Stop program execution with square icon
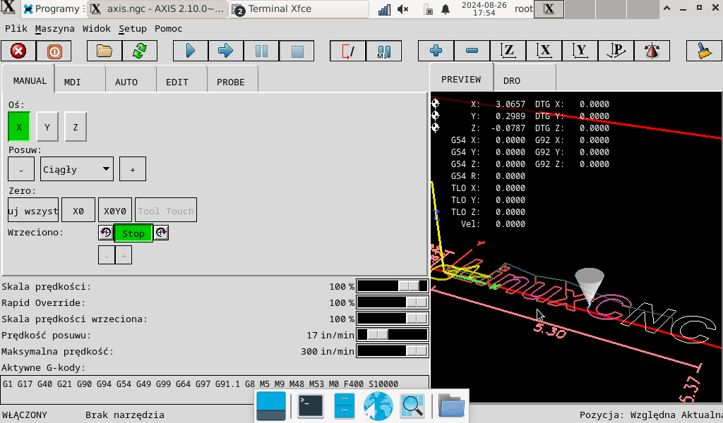Image resolution: width=723 pixels, height=423 pixels. click(297, 51)
